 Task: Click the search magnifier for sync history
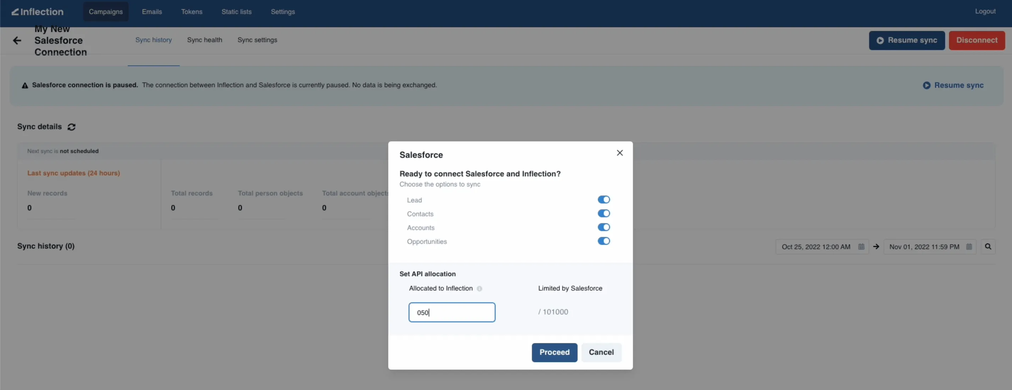(x=988, y=247)
